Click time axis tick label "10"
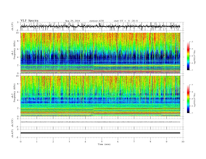Screen dimensions: 206x159 [183, 142]
